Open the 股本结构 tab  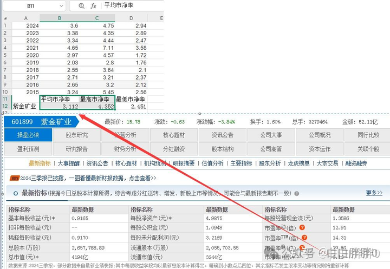223,149
